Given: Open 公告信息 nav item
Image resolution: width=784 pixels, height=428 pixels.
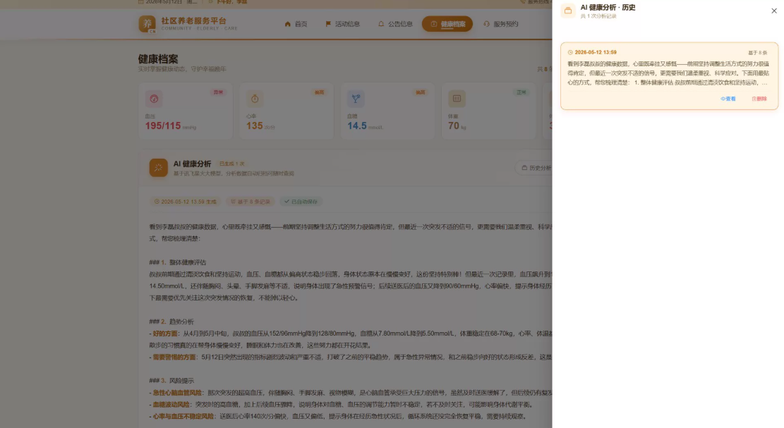Looking at the screenshot, I should point(395,24).
